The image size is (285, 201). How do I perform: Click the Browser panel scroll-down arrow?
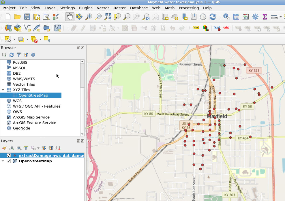point(82,134)
